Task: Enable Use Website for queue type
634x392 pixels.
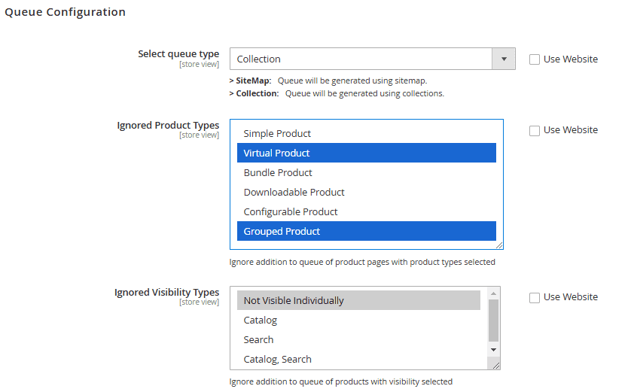Action: tap(535, 59)
